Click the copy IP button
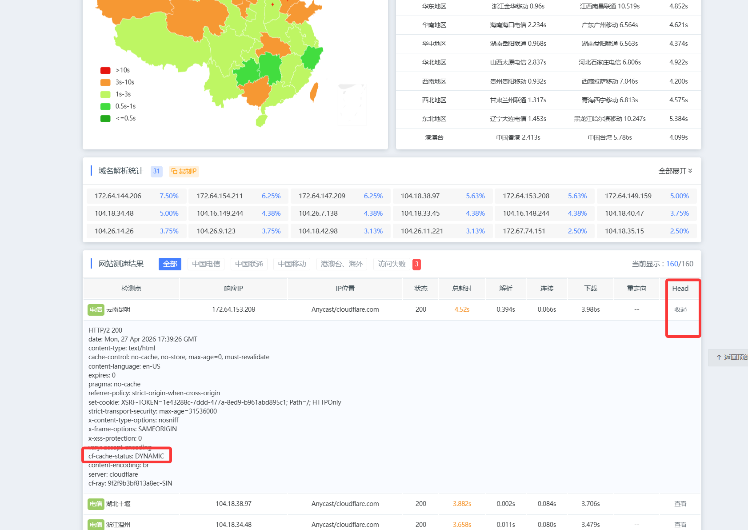The image size is (748, 530). point(184,171)
